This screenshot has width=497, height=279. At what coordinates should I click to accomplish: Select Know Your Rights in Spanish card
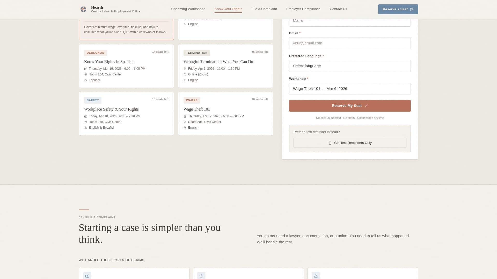(x=126, y=66)
